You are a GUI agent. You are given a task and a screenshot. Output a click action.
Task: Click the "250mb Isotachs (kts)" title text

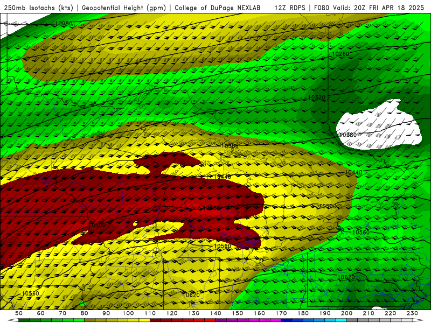(39, 8)
